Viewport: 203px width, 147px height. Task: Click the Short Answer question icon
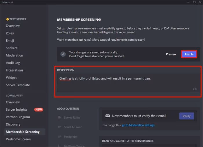click(59, 127)
